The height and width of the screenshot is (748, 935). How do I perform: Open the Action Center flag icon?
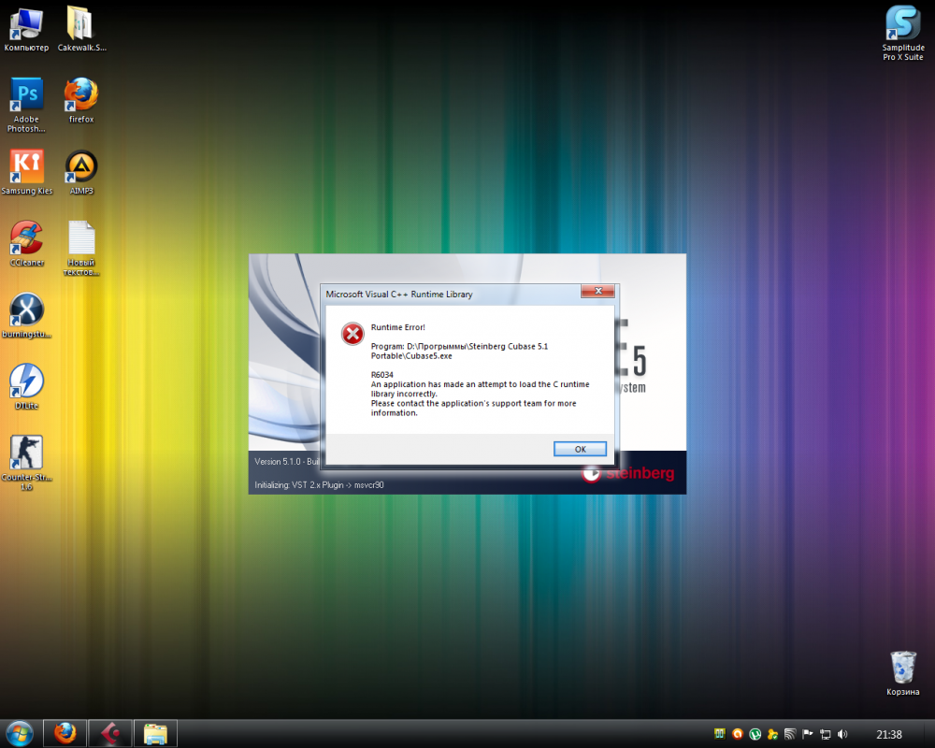pyautogui.click(x=808, y=734)
